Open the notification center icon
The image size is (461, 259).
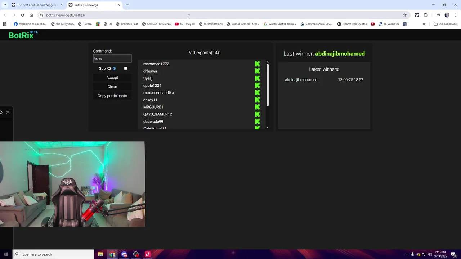click(x=453, y=254)
